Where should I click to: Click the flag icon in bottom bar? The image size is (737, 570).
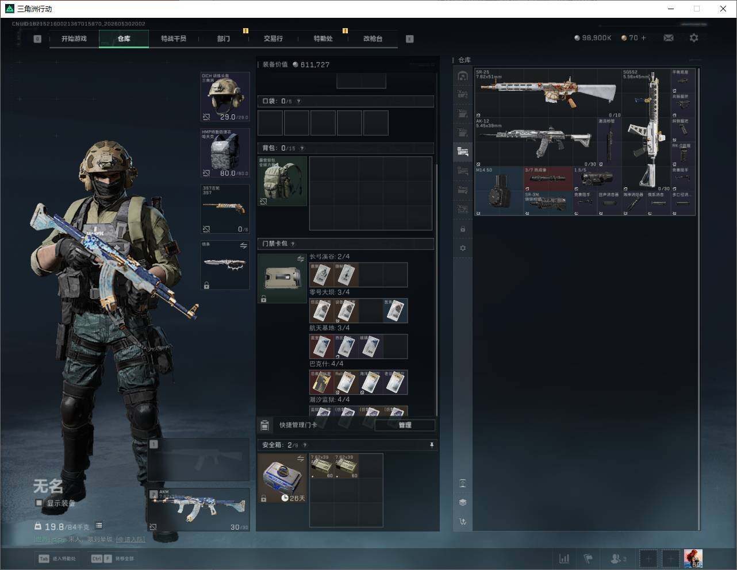588,559
